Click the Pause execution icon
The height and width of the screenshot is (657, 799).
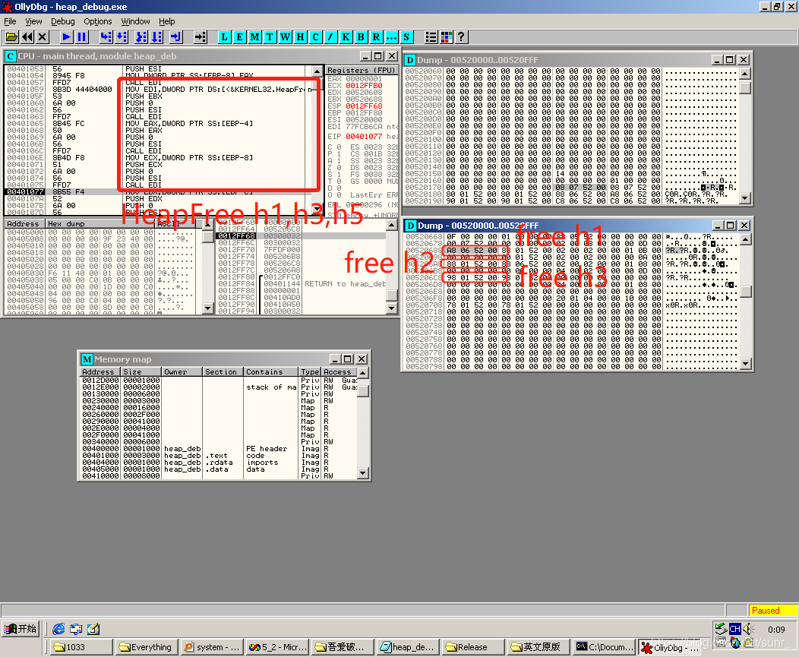pos(81,36)
